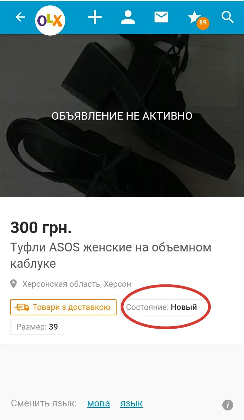Switch language via 'мова' link

pos(99,403)
